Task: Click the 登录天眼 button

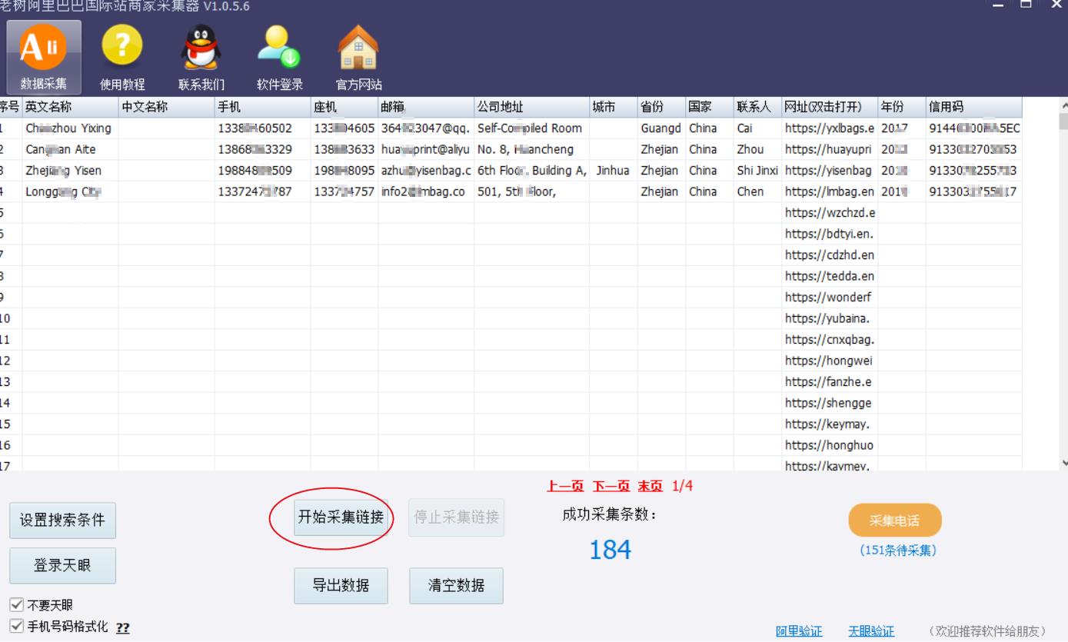Action: click(62, 566)
